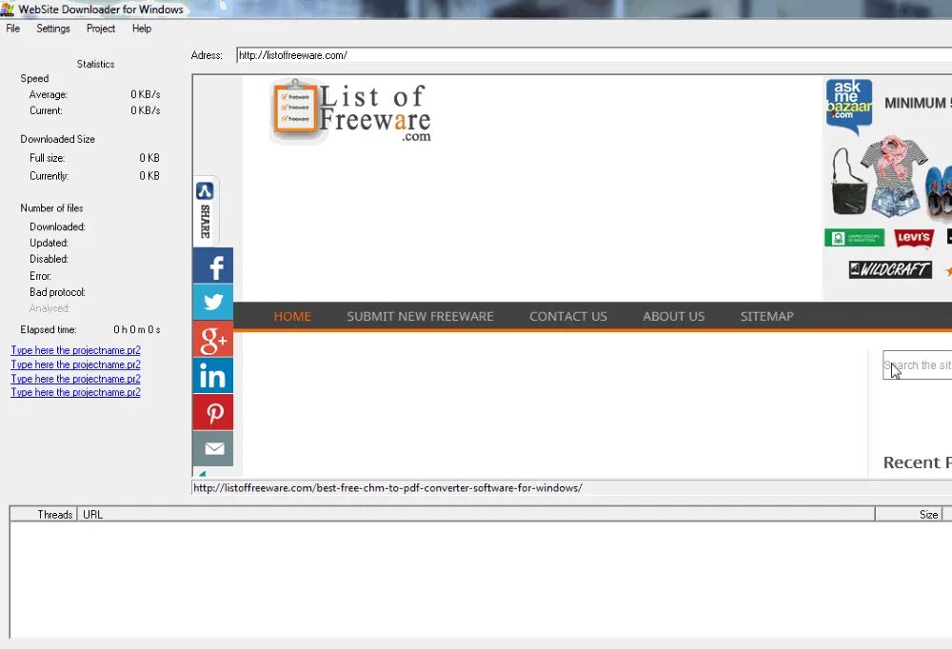Open the Help menu
This screenshot has height=649, width=952.
142,29
